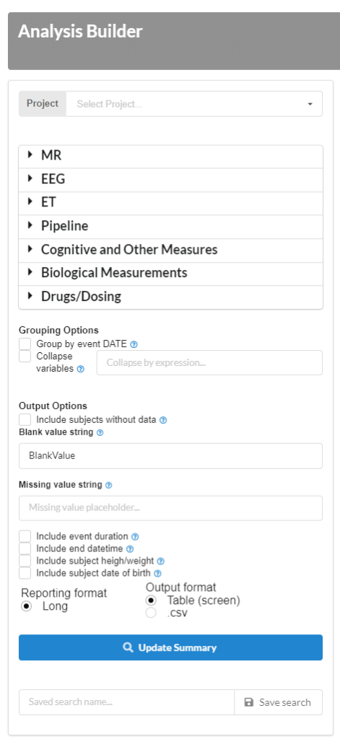Click help icon beside Group by event DATE
Image resolution: width=340 pixels, height=739 pixels.
click(134, 344)
